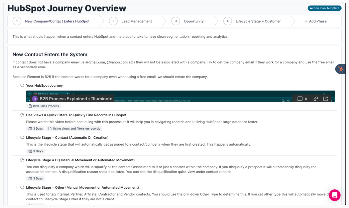Viewport: 349px width, 208px height.
Task: Click Lifecycle Stage = DQ task title
Action: [x=80, y=160]
